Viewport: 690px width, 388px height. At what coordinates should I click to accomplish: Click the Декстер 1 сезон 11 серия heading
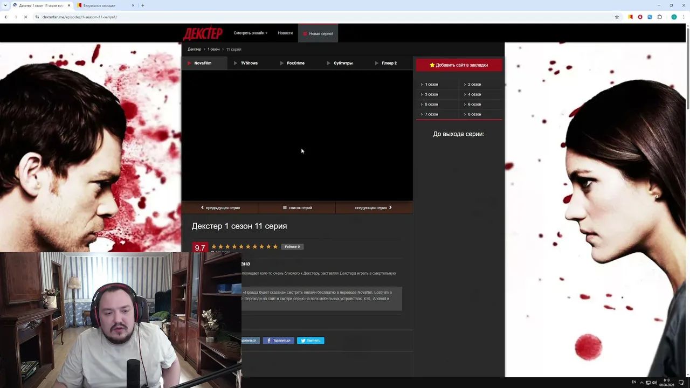click(239, 226)
